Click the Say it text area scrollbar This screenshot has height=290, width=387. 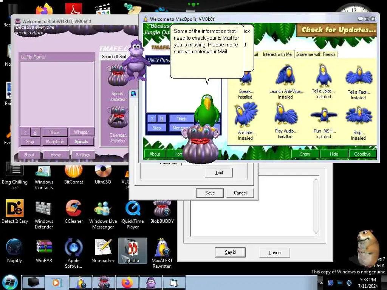pyautogui.click(x=316, y=206)
